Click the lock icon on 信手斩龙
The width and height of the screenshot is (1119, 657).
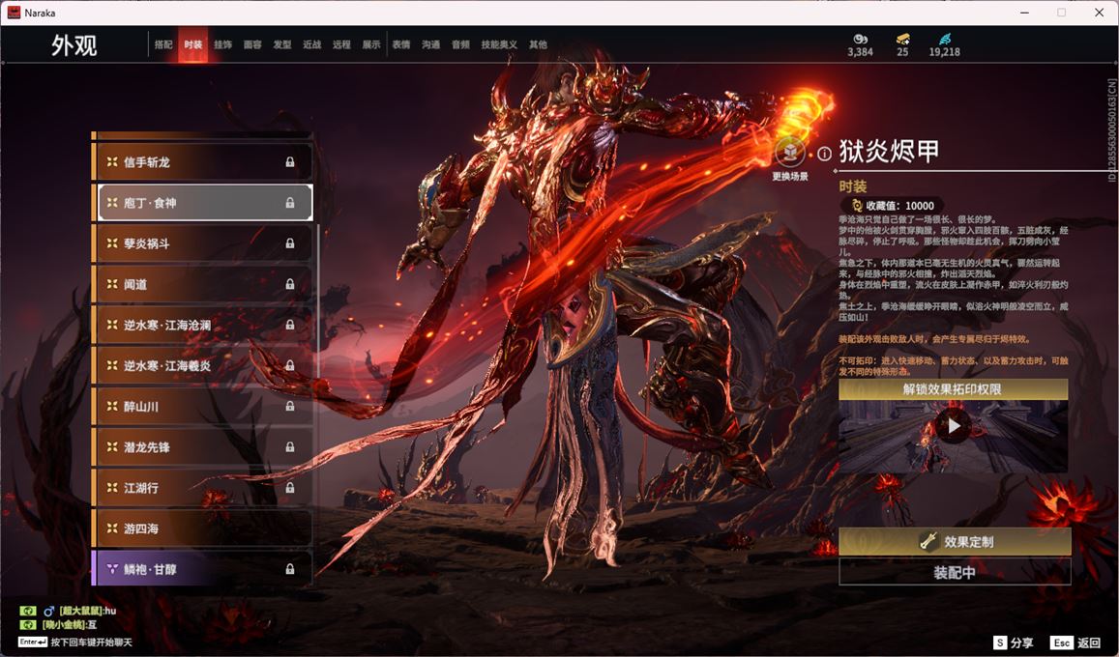290,161
